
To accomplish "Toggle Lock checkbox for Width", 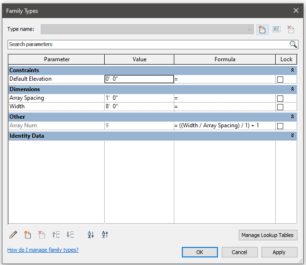I will (280, 107).
